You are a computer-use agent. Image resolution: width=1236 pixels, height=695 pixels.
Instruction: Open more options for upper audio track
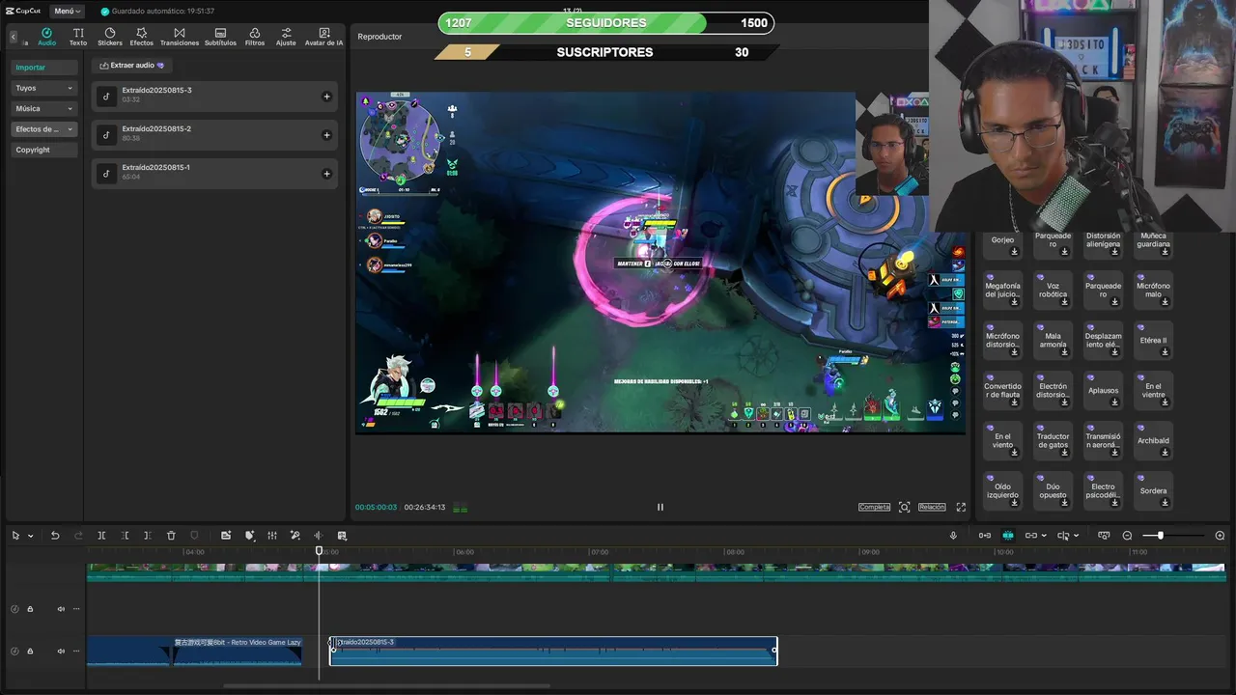[76, 609]
